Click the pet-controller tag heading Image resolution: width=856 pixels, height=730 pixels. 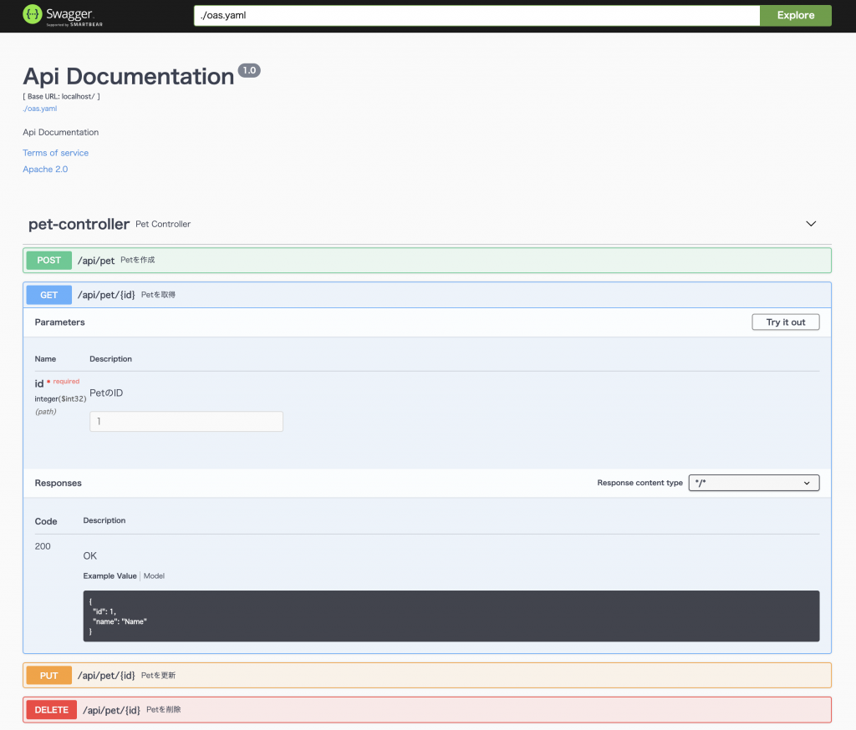(x=79, y=224)
